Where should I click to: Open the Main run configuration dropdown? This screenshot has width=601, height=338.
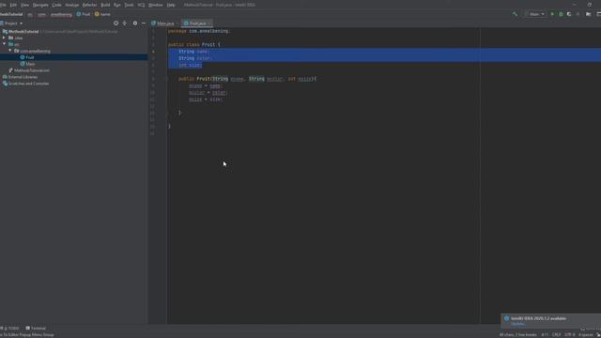[x=536, y=14]
